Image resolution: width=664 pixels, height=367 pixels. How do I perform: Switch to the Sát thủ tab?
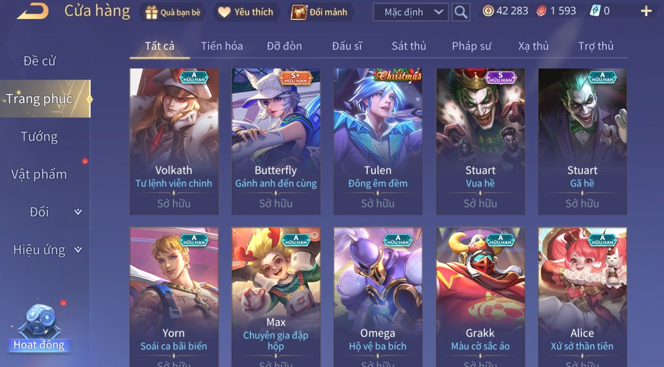point(409,46)
